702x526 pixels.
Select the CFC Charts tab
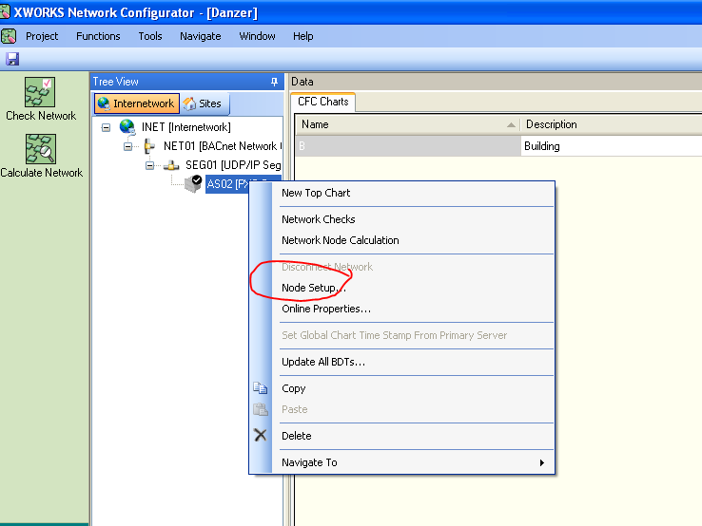point(322,102)
